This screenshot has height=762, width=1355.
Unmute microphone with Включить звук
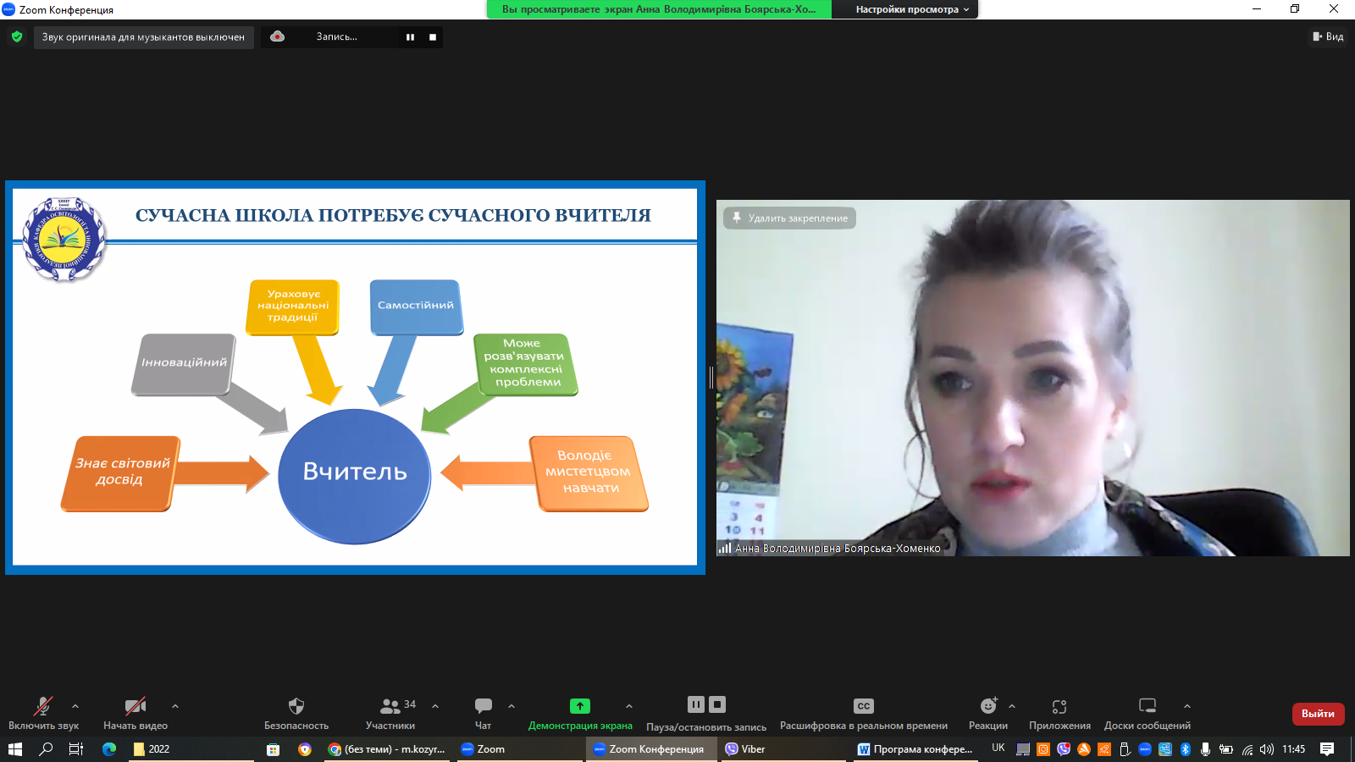[x=43, y=706]
